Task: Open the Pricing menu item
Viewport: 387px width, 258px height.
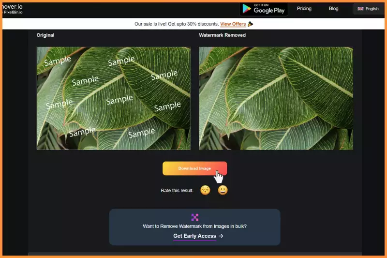Action: tap(304, 9)
